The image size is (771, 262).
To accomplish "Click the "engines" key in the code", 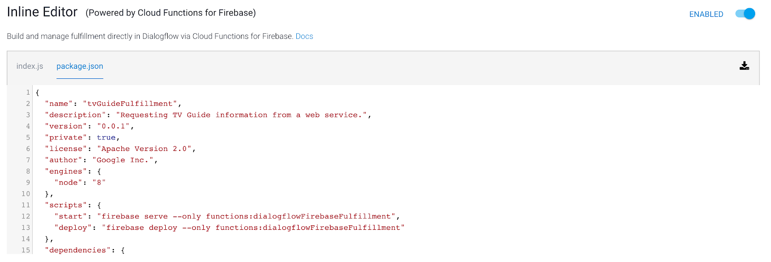I will tap(66, 172).
